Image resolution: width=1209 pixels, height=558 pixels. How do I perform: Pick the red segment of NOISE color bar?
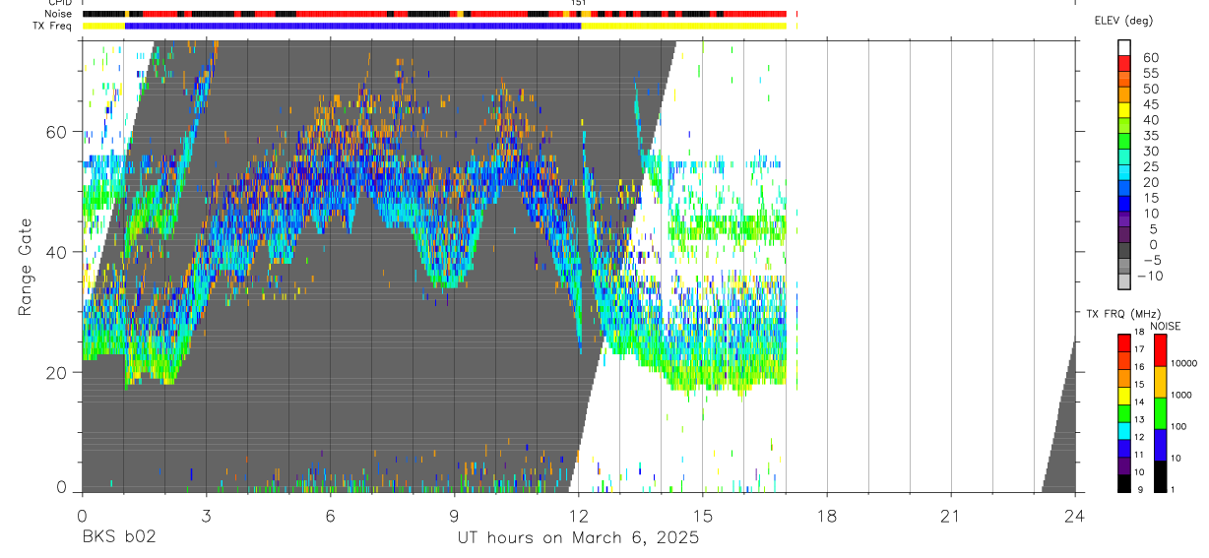(1159, 350)
